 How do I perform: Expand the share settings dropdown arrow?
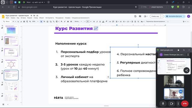click(x=184, y=16)
